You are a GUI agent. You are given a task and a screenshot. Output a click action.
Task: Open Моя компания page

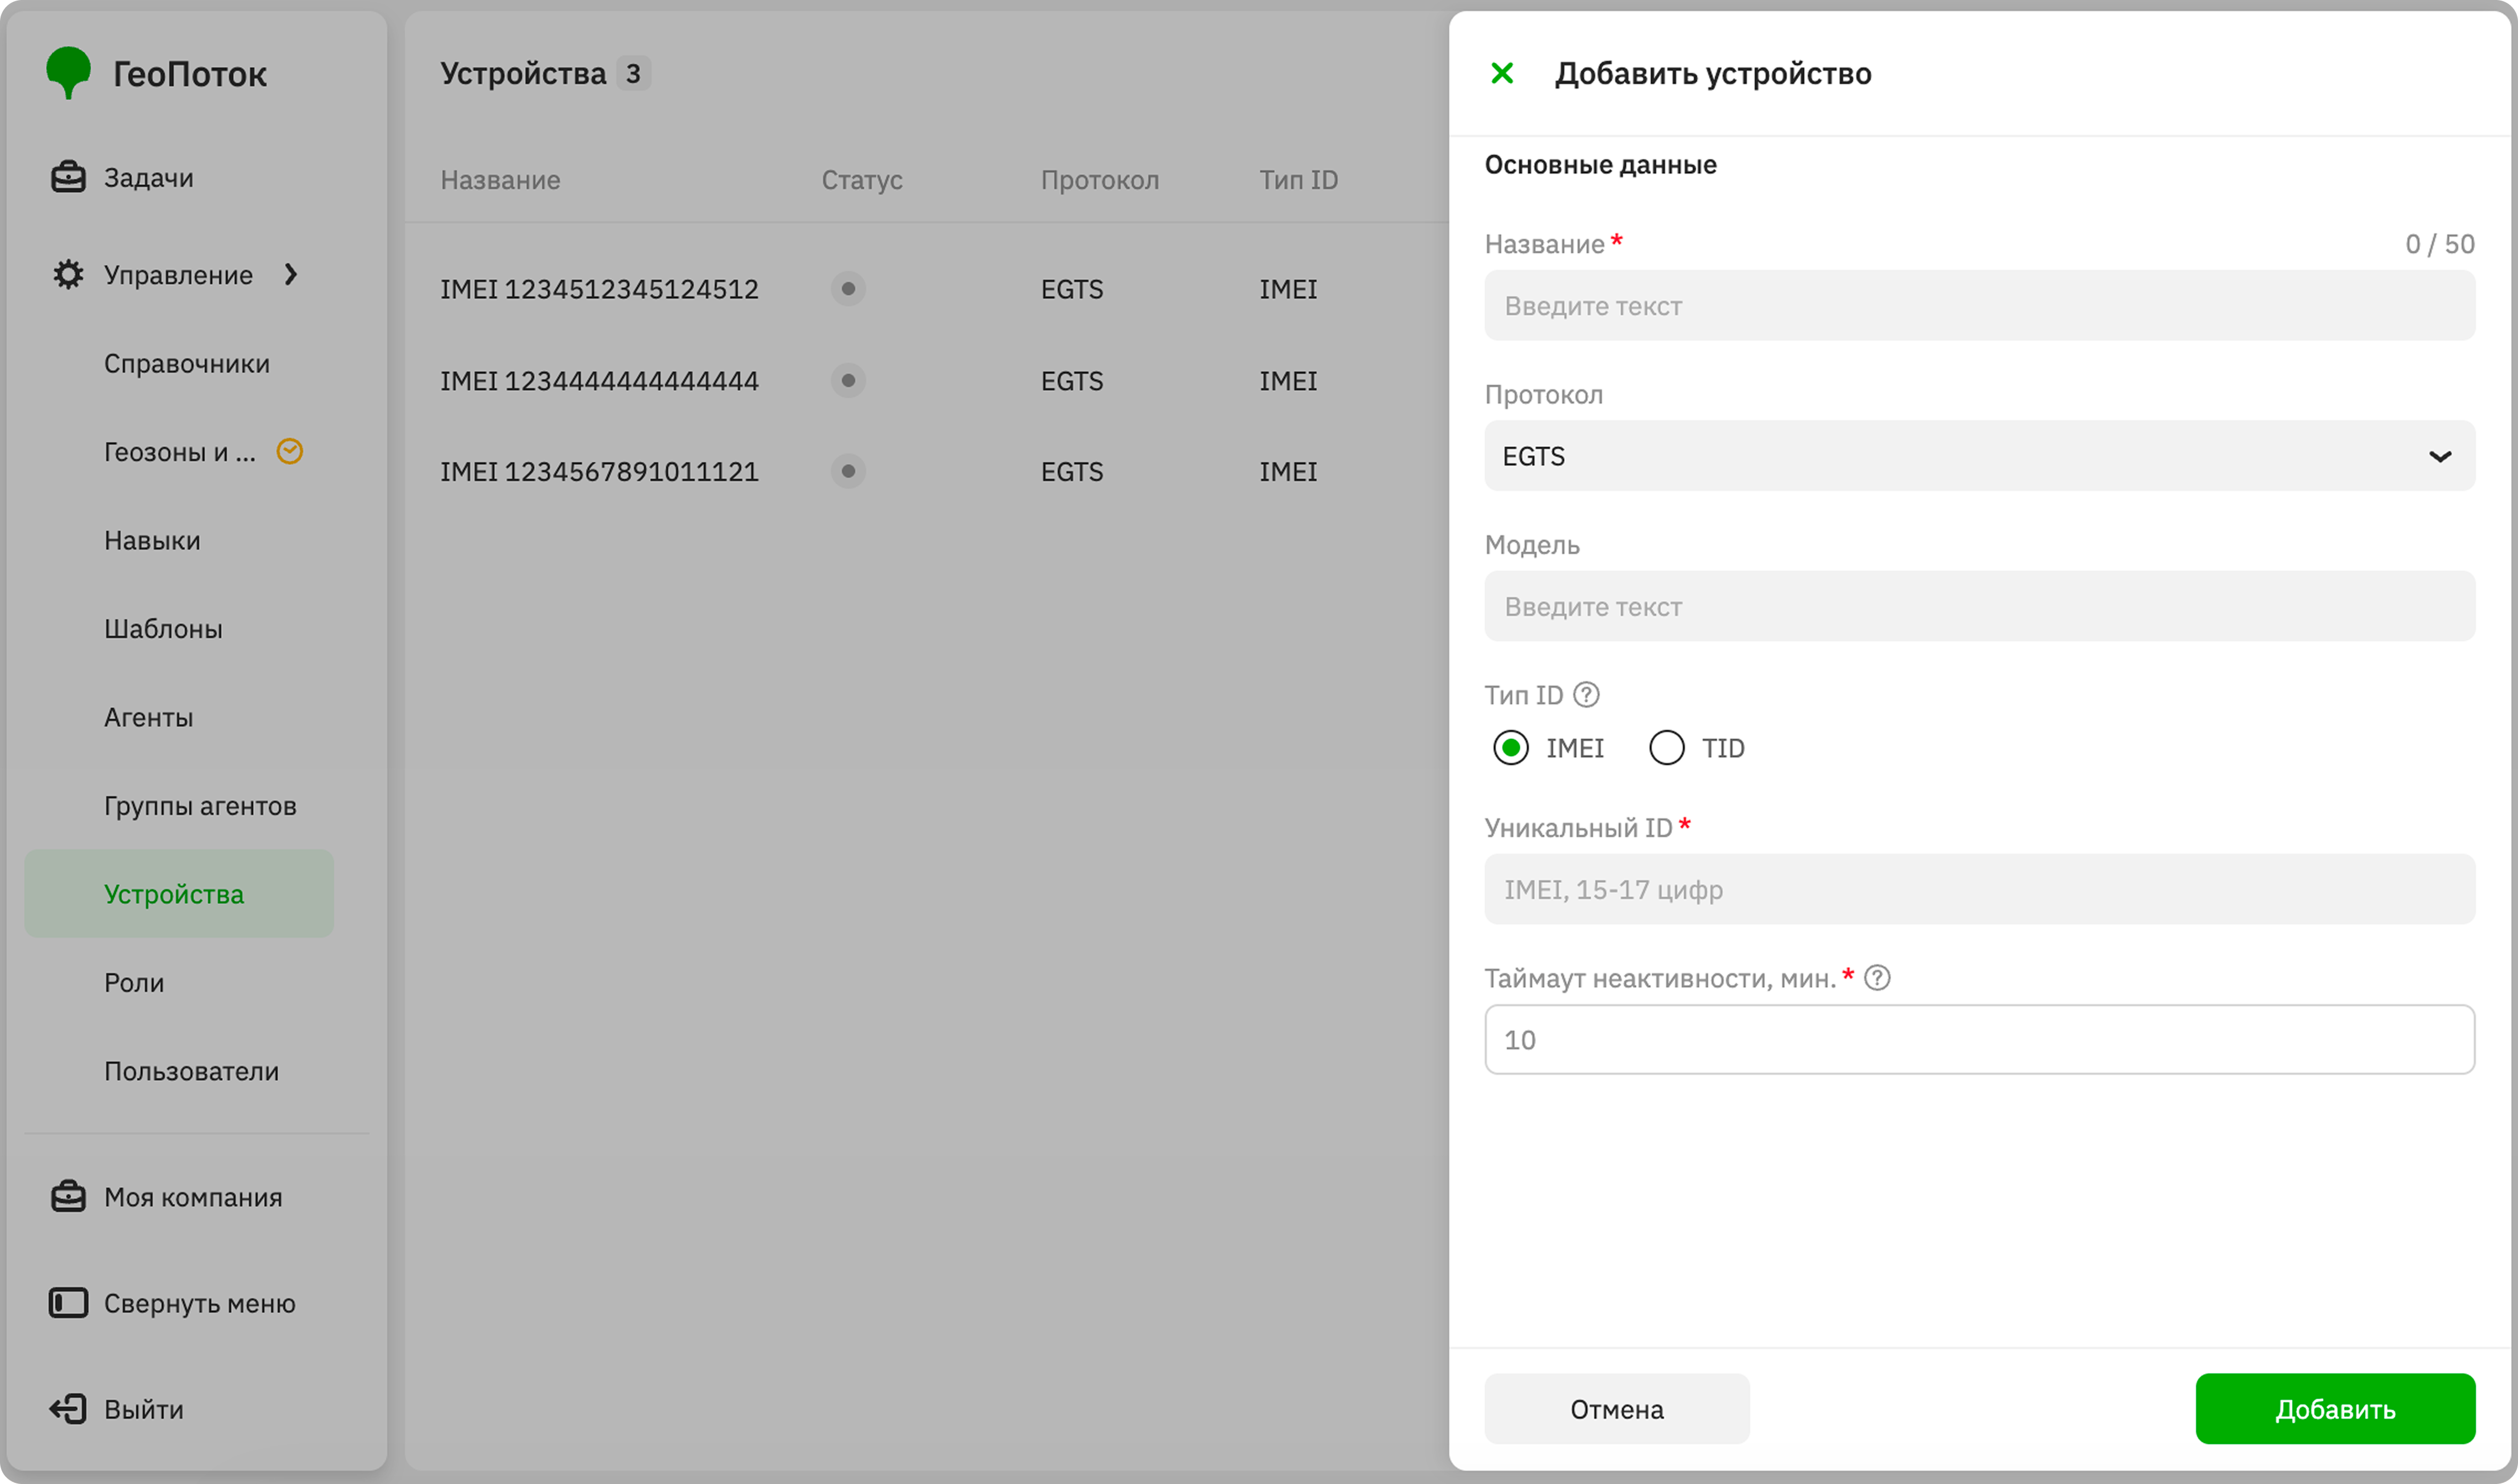[x=193, y=1197]
